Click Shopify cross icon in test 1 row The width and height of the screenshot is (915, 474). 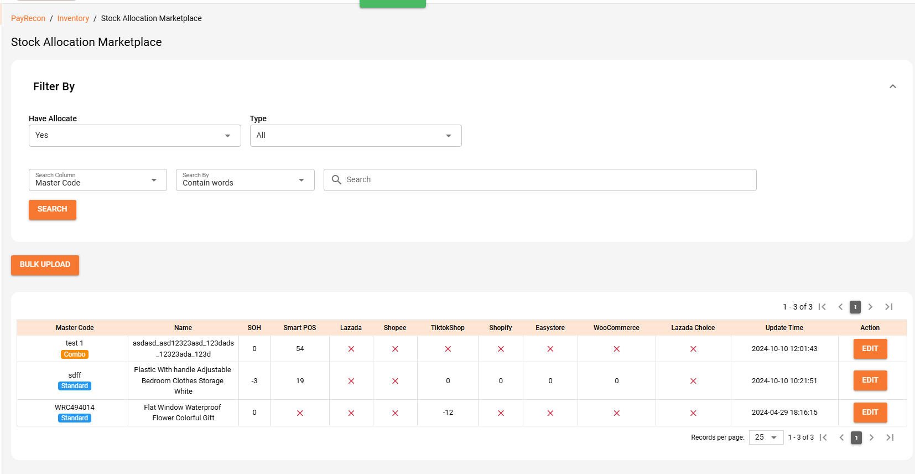pos(501,349)
